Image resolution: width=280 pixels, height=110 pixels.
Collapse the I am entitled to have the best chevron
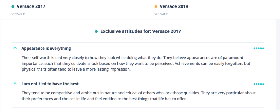point(15,84)
